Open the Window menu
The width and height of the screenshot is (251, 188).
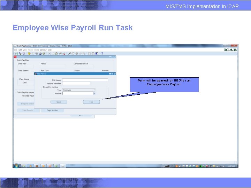[43, 50]
